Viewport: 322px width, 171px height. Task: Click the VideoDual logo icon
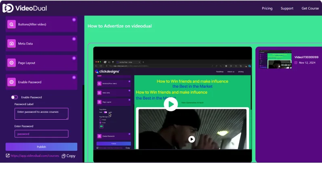tap(8, 8)
